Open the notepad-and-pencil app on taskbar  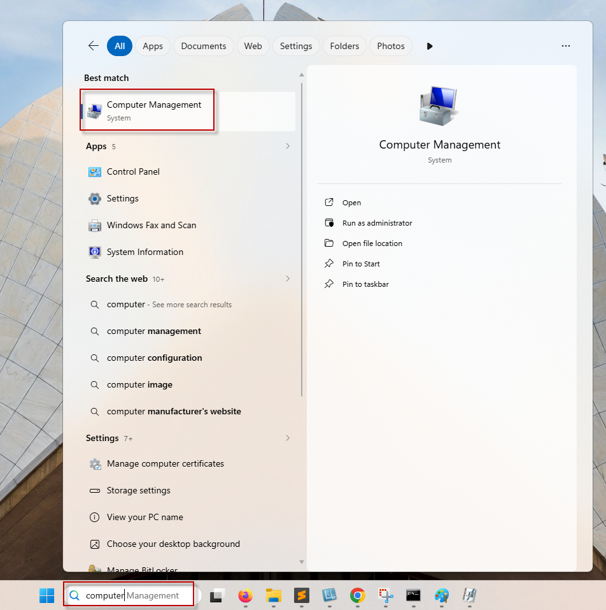(470, 595)
